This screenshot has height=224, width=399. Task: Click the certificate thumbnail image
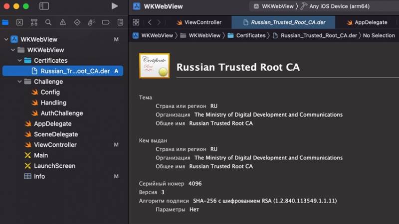(154, 66)
